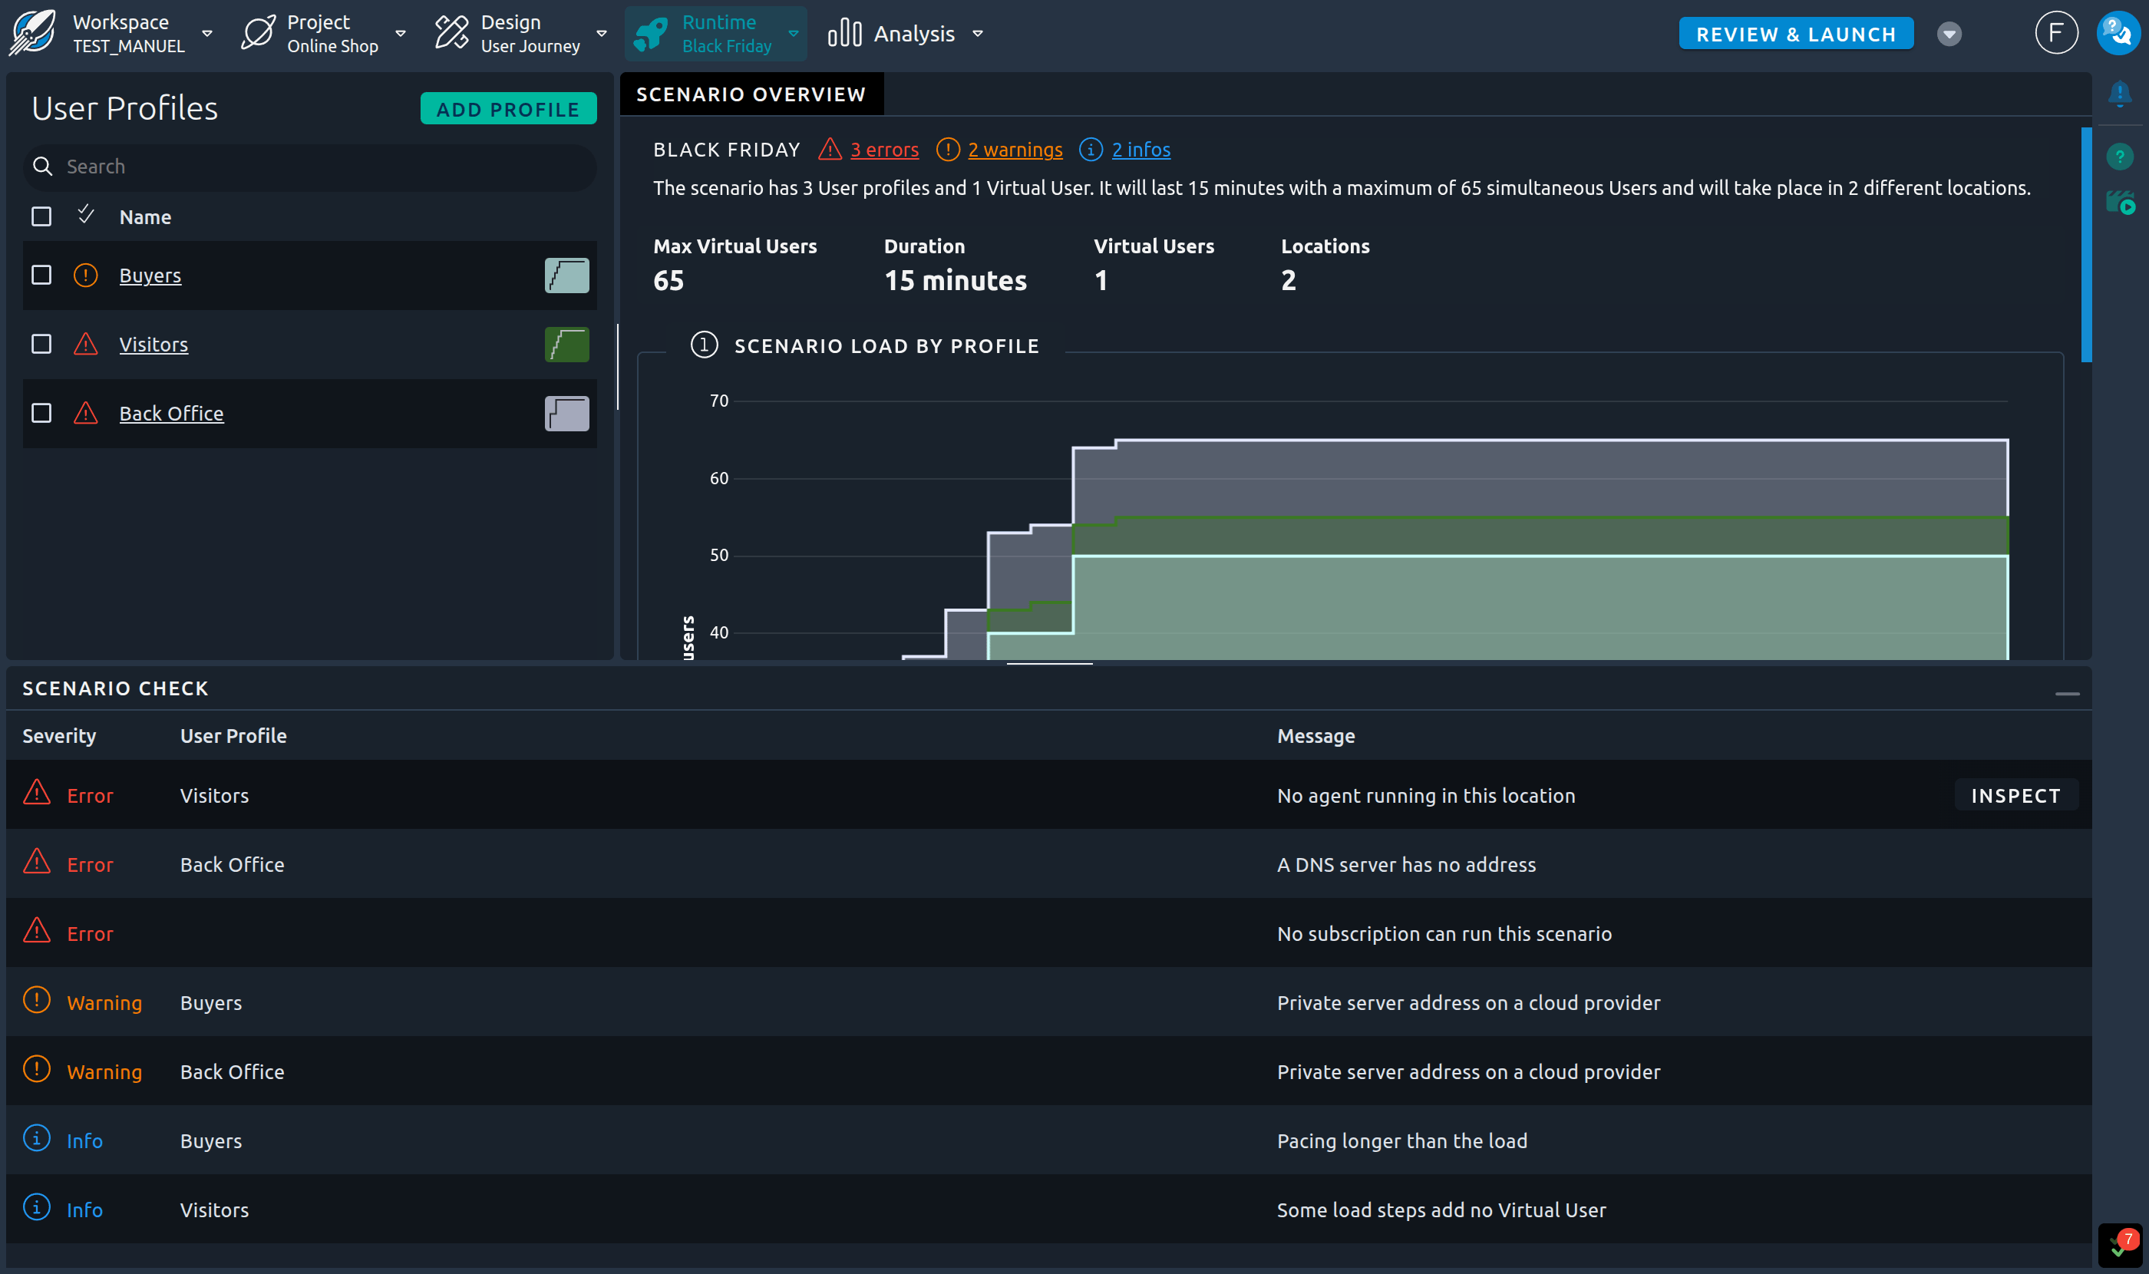This screenshot has height=1274, width=2149.
Task: Click the select-all checkmark icon beside Name
Action: coord(86,215)
